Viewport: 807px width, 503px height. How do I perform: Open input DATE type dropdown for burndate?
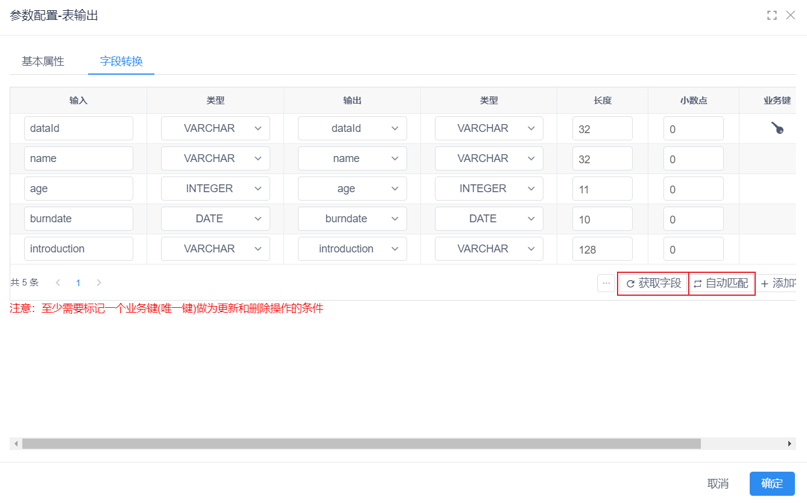pyautogui.click(x=215, y=219)
